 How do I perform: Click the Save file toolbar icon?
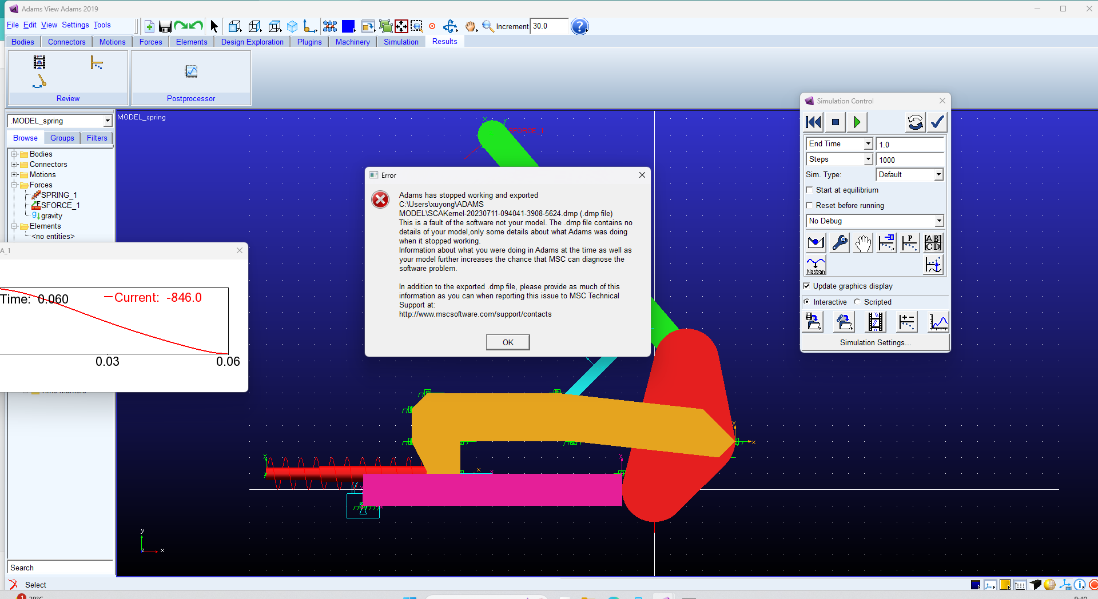coord(165,26)
